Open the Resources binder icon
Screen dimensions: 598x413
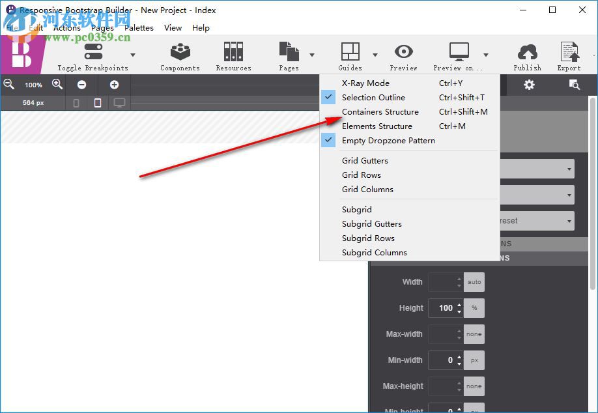(x=233, y=51)
